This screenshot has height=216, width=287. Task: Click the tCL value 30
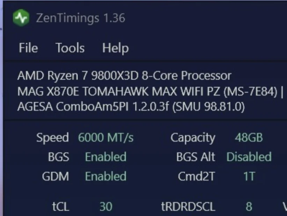tap(106, 207)
